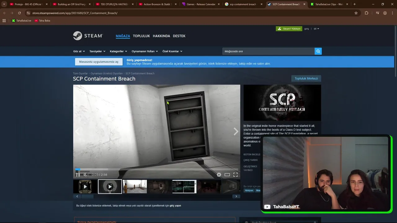Click the SCP Containment Breach header image

point(282,103)
